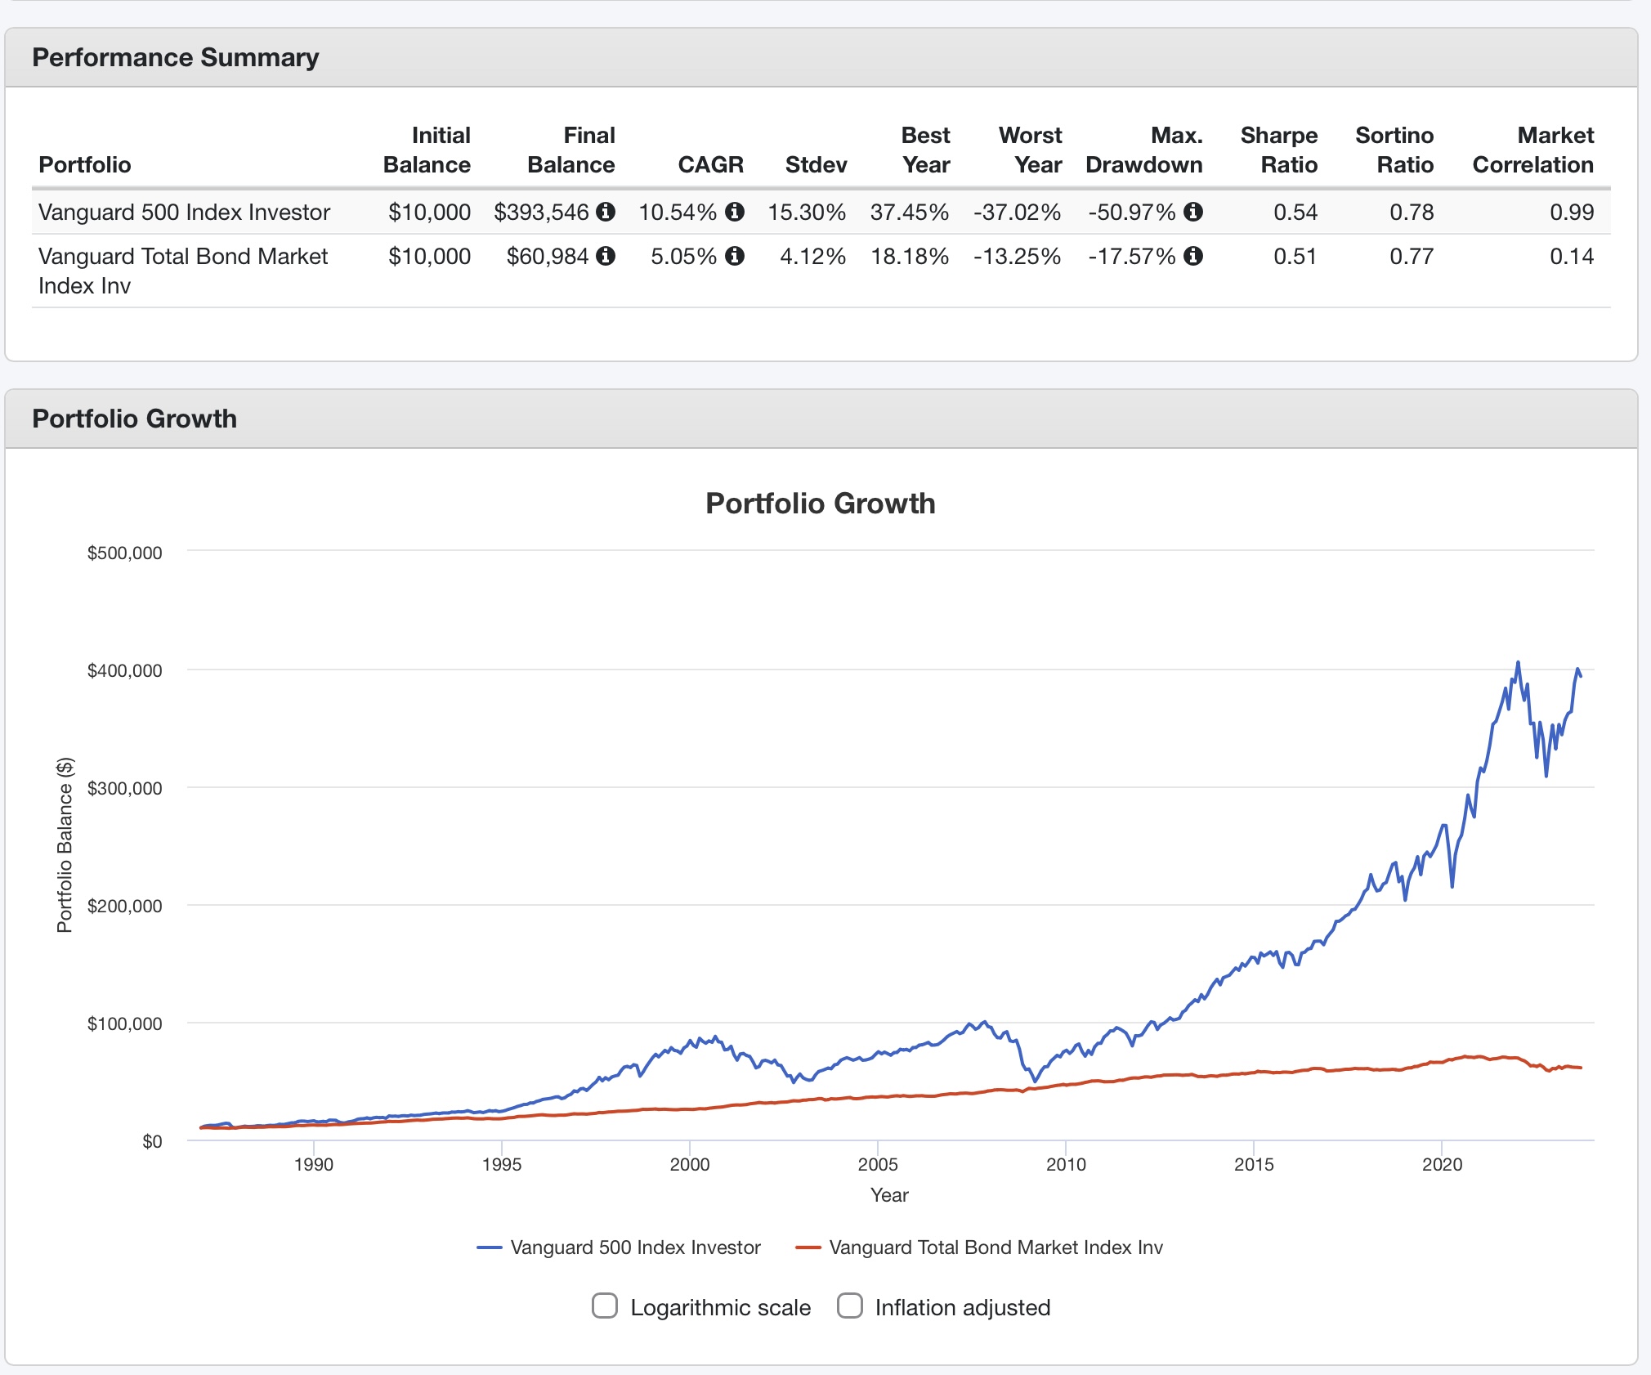Click the Best Year column header
The image size is (1651, 1375).
925,150
